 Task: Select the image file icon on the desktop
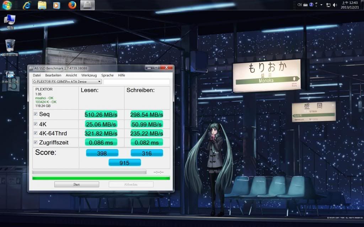click(x=10, y=79)
